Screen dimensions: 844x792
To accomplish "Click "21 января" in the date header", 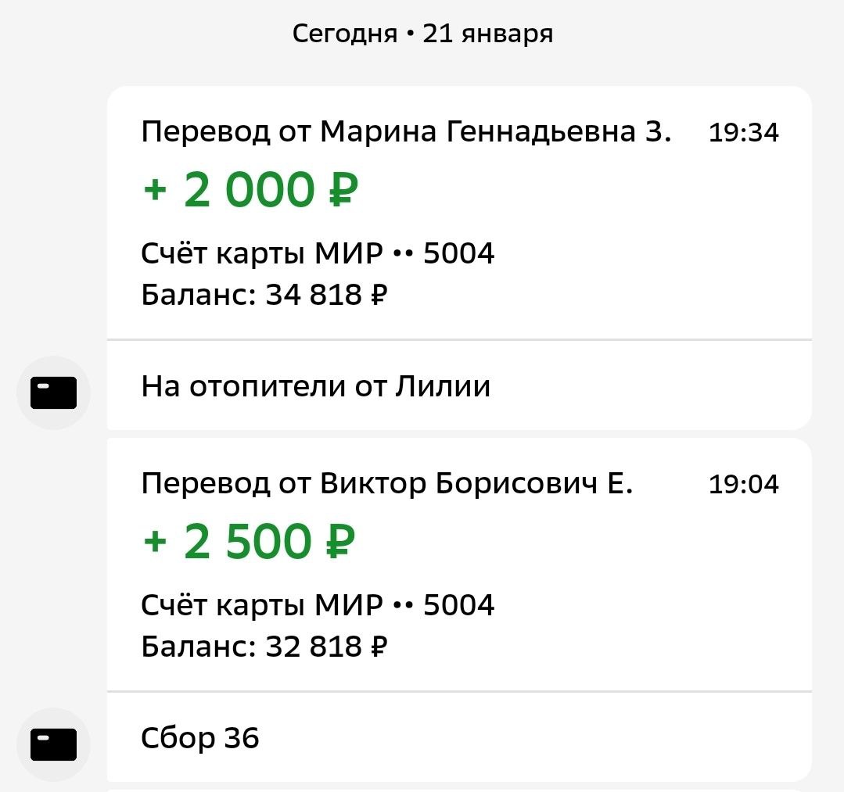I will 488,34.
